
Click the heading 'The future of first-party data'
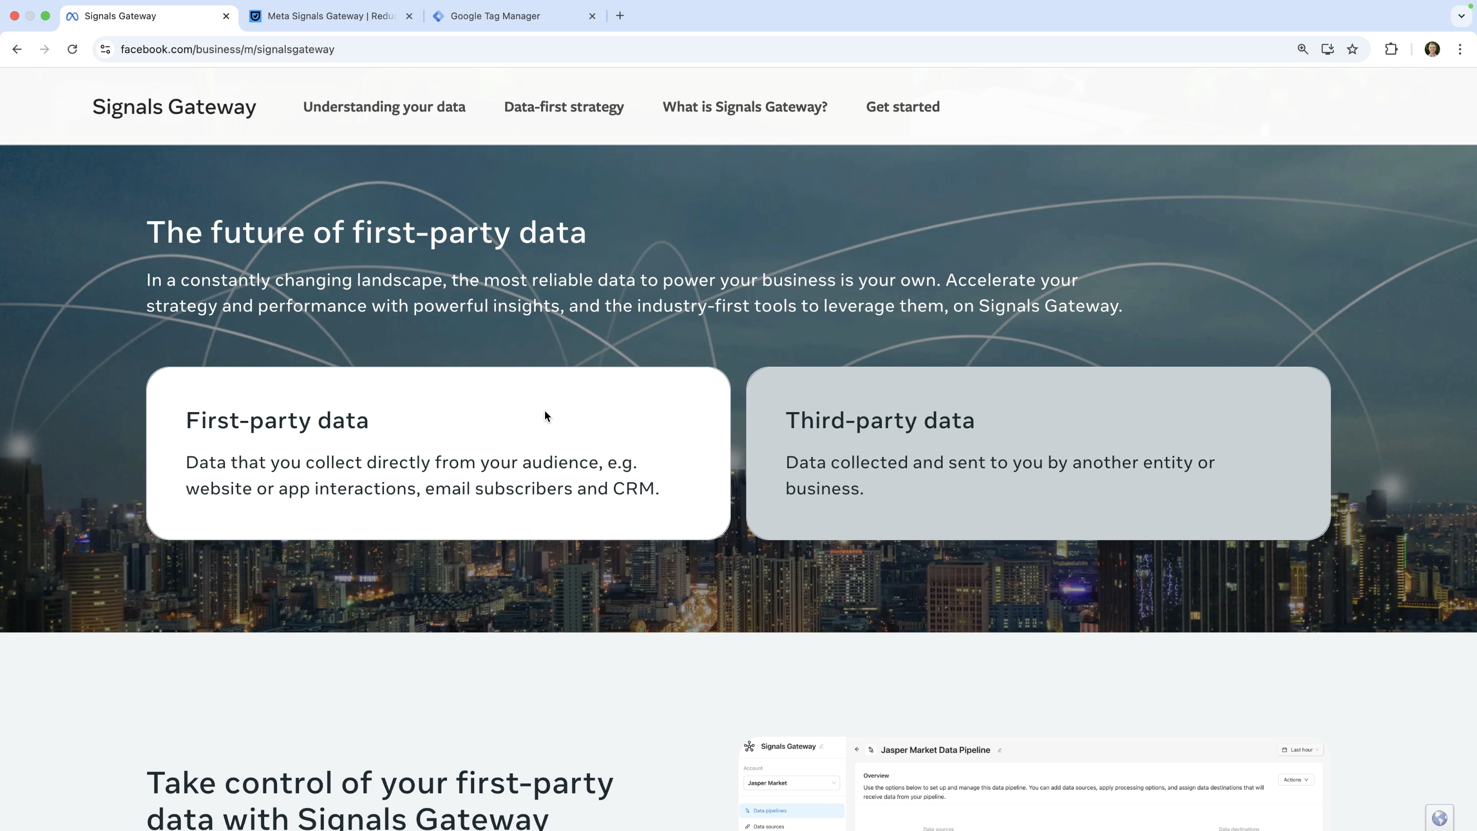(x=366, y=233)
